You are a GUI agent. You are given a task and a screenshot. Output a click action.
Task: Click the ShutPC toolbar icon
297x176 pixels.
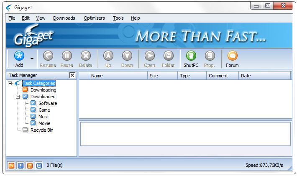pyautogui.click(x=191, y=56)
